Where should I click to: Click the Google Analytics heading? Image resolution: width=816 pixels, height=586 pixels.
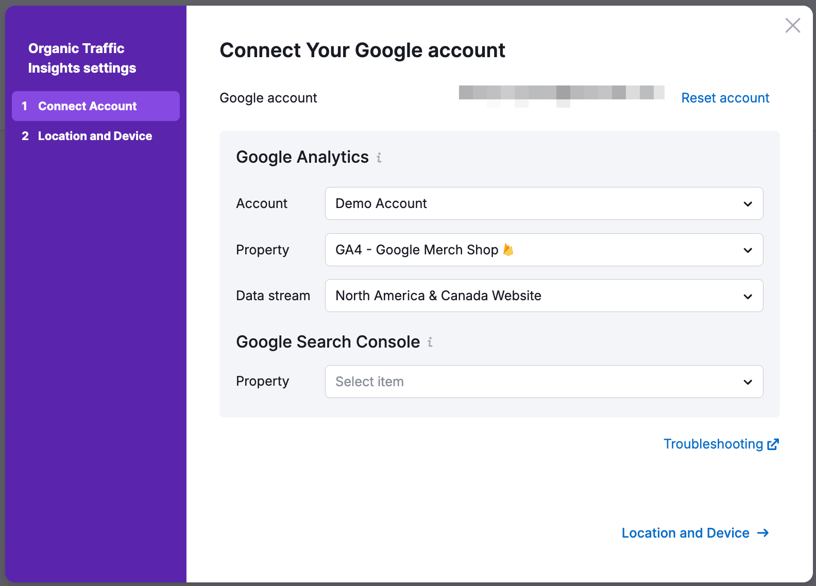(x=302, y=157)
